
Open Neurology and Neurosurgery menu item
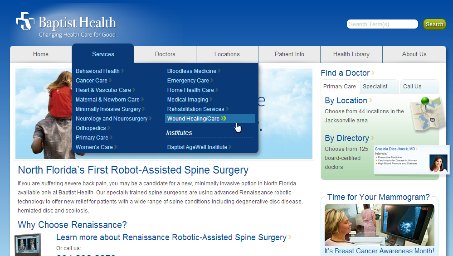pos(112,119)
